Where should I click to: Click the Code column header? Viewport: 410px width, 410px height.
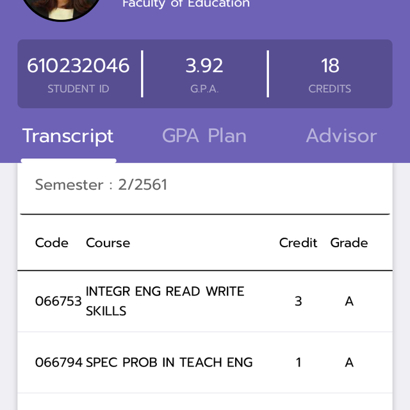[52, 243]
